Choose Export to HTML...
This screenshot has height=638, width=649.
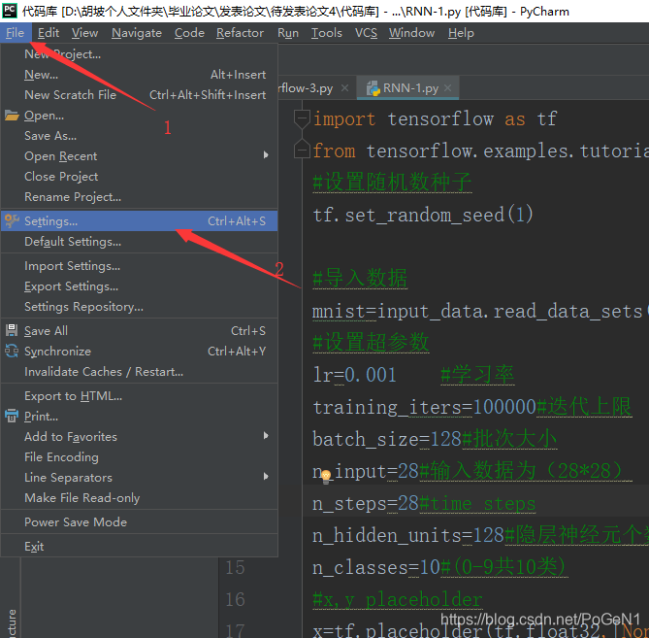pos(139,395)
